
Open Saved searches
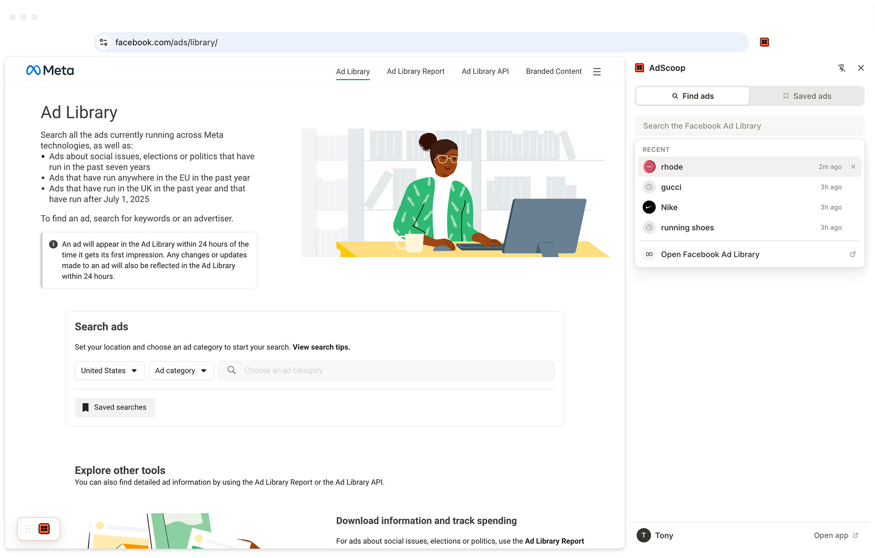[x=115, y=407]
